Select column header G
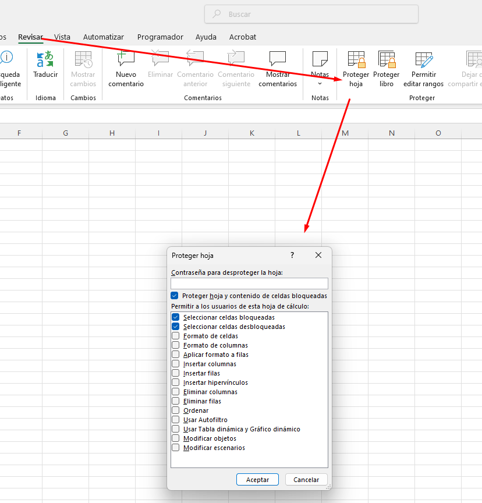The height and width of the screenshot is (503, 482). (65, 133)
